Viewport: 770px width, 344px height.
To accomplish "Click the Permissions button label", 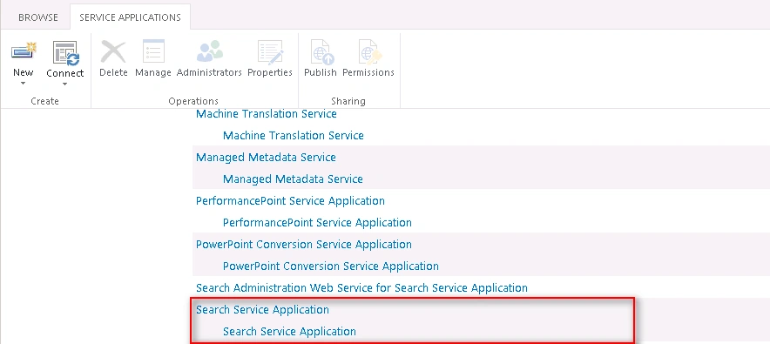I will [x=368, y=72].
